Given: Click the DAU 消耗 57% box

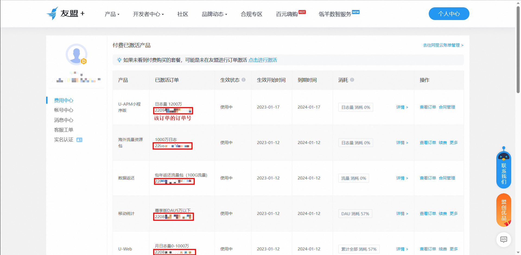Looking at the screenshot, I should pos(355,214).
